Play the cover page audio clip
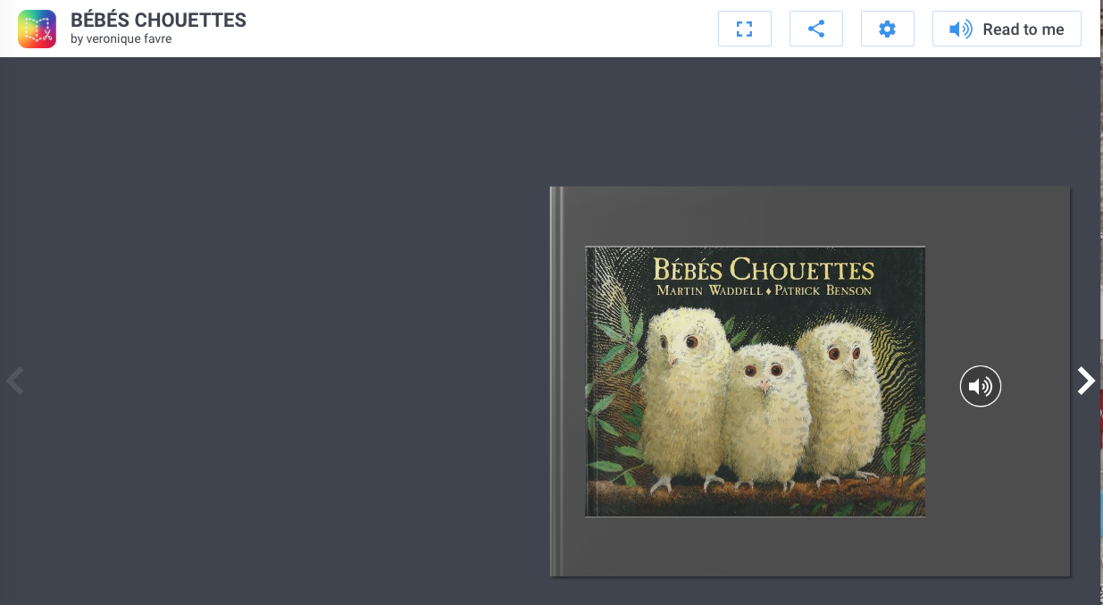The width and height of the screenshot is (1103, 605). pyautogui.click(x=981, y=386)
